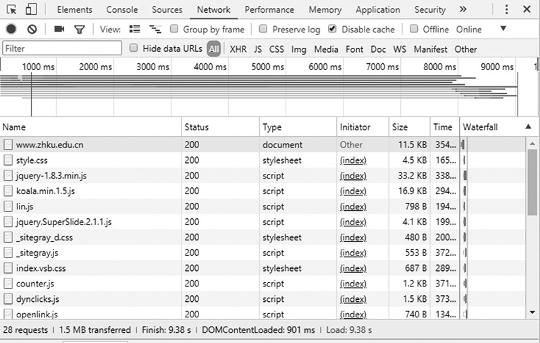540x343 pixels.
Task: Filter requests by CSS
Action: click(277, 49)
